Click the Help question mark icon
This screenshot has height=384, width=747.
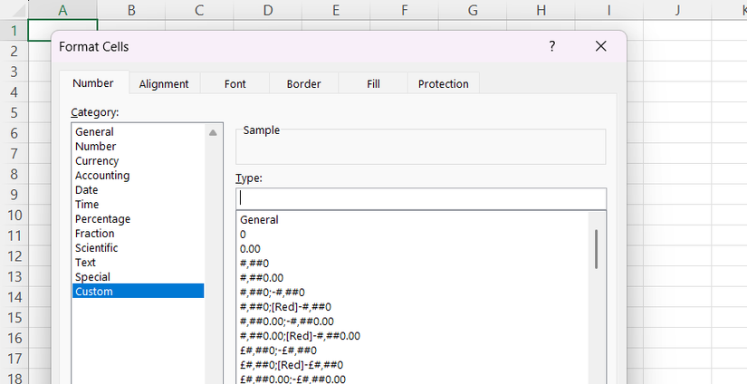point(551,46)
